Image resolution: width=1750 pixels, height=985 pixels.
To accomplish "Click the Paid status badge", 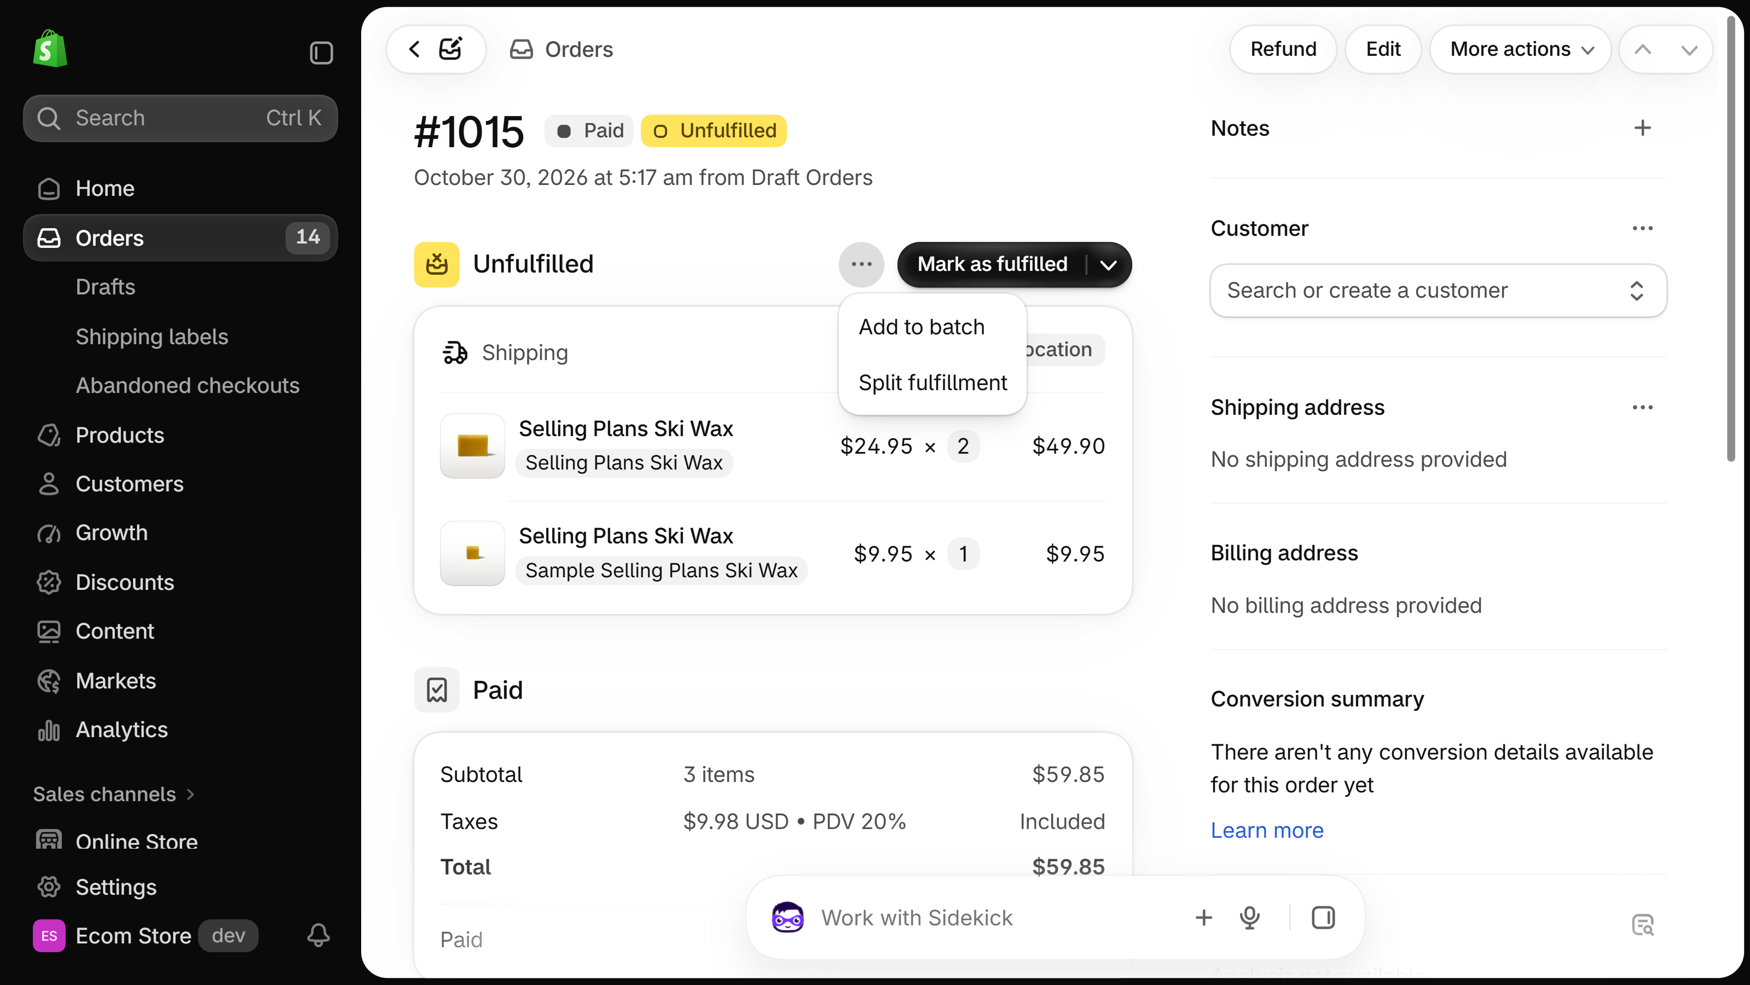I will click(x=588, y=130).
